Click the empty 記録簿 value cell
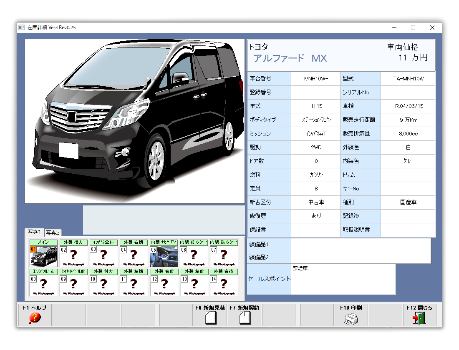459x350 pixels. tap(408, 216)
